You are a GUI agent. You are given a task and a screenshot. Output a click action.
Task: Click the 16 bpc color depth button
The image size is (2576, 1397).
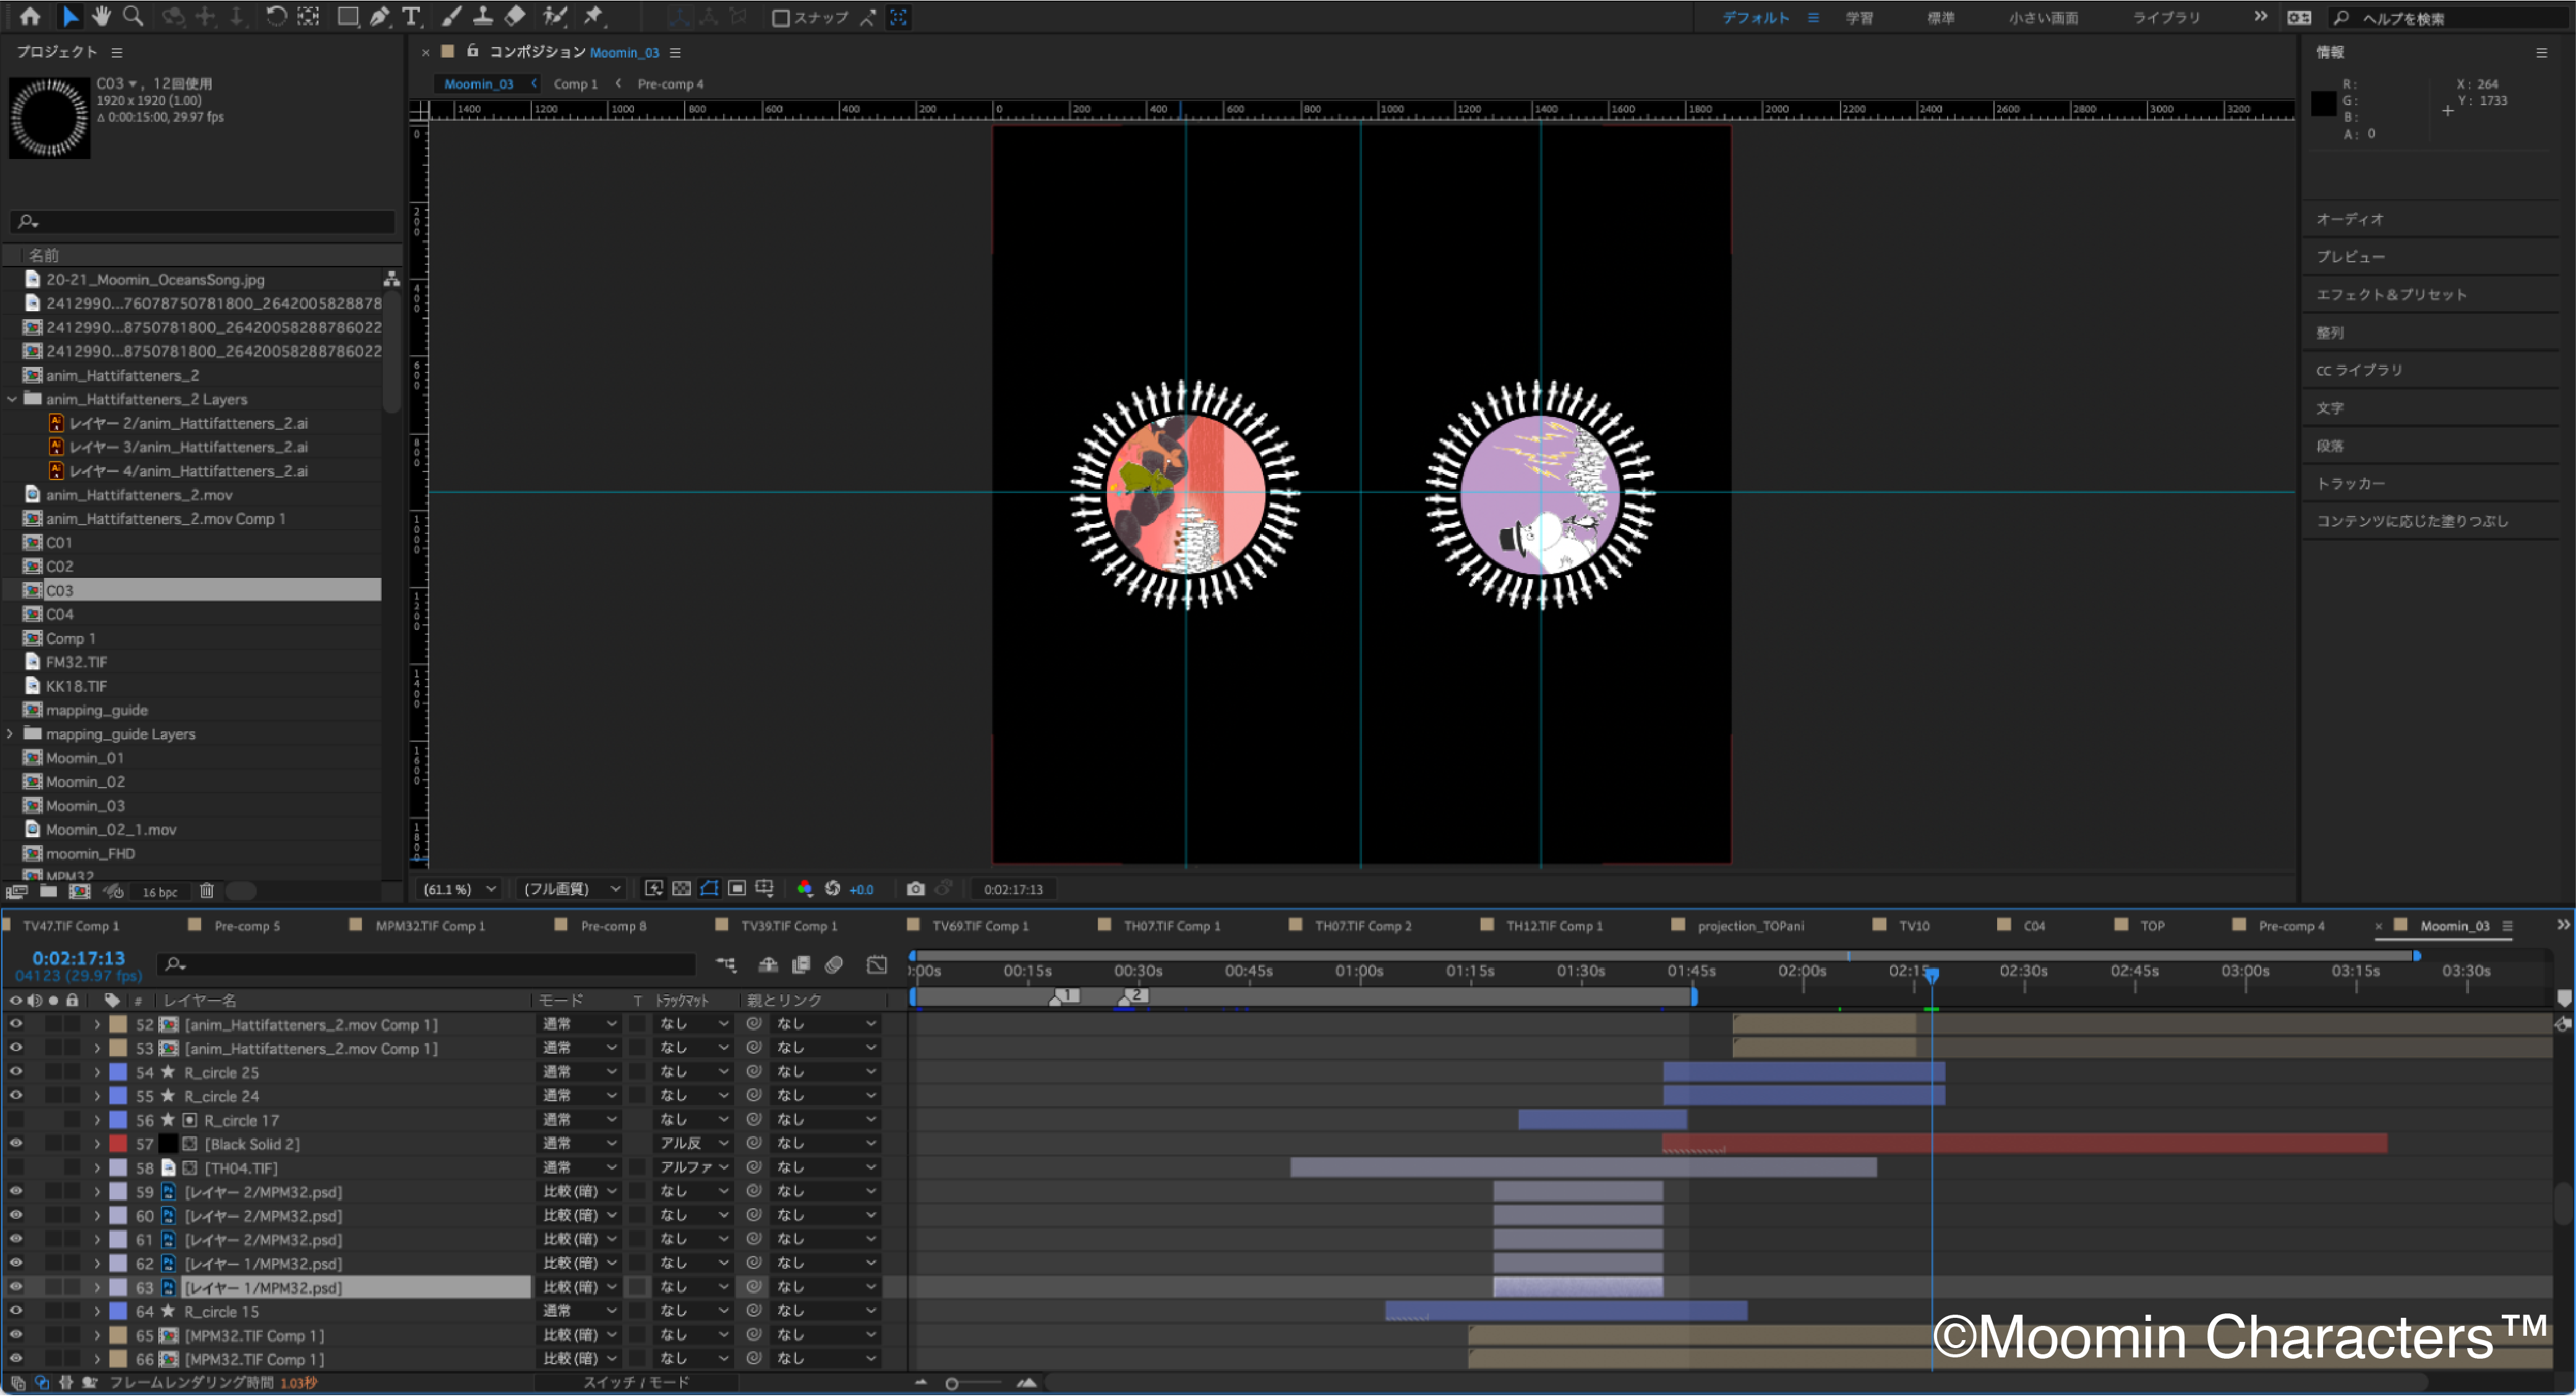159,893
